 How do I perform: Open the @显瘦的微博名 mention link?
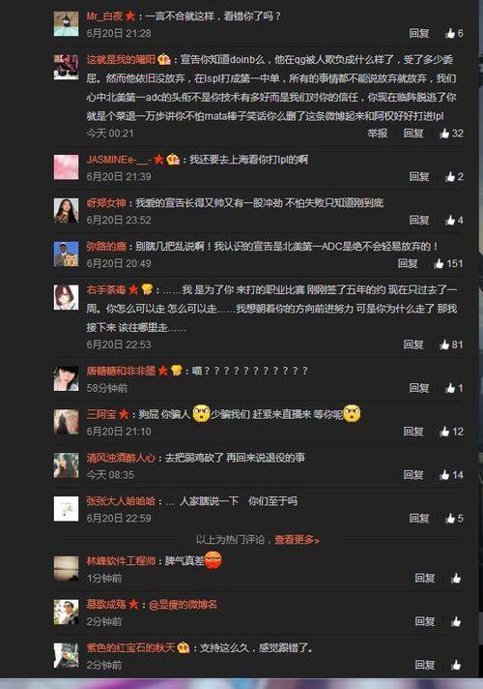click(183, 605)
